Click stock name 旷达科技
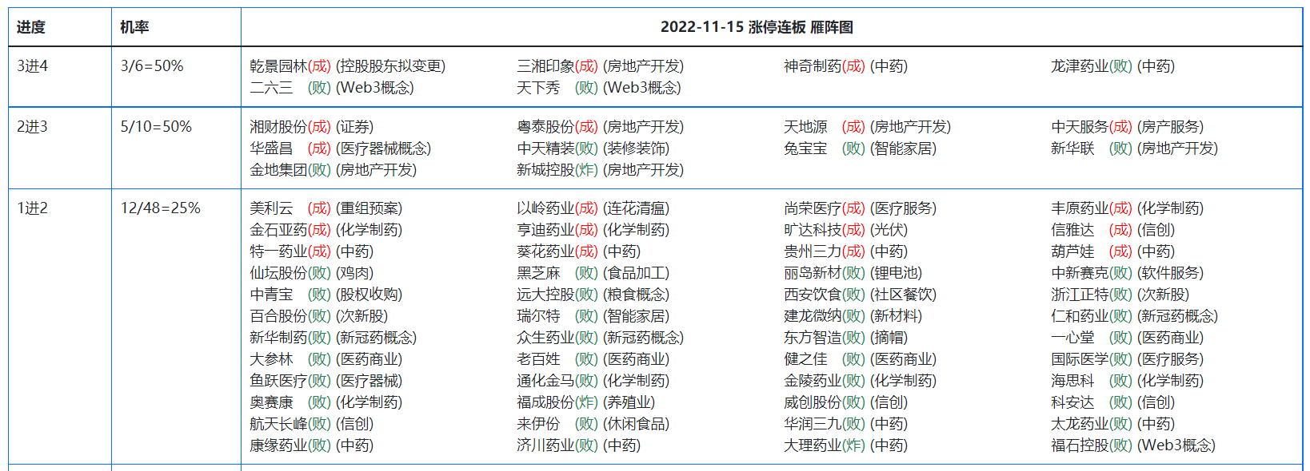 pos(813,230)
